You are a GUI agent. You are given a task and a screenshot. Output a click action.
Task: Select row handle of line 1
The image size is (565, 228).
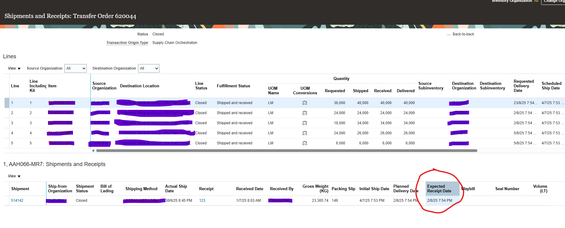point(7,103)
